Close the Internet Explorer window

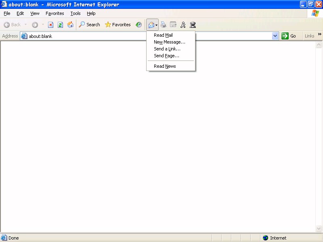click(x=319, y=4)
